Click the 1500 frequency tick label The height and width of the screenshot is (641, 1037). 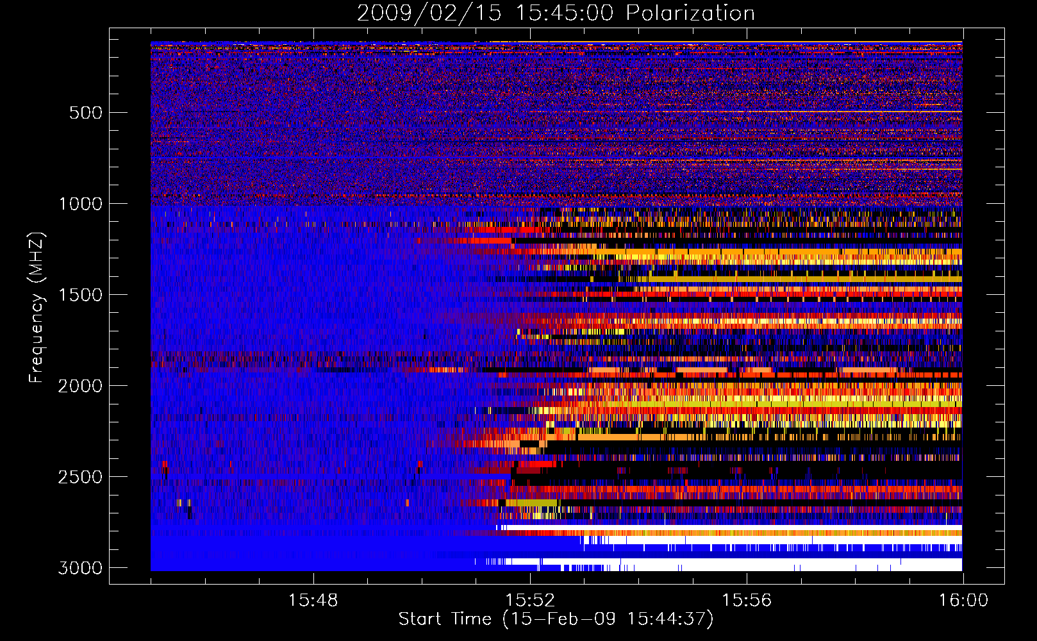tap(80, 295)
